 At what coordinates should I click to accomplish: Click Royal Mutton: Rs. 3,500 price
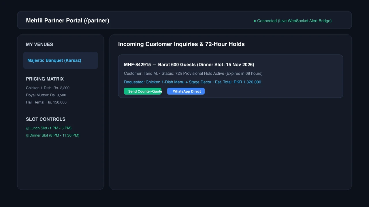pyautogui.click(x=46, y=95)
